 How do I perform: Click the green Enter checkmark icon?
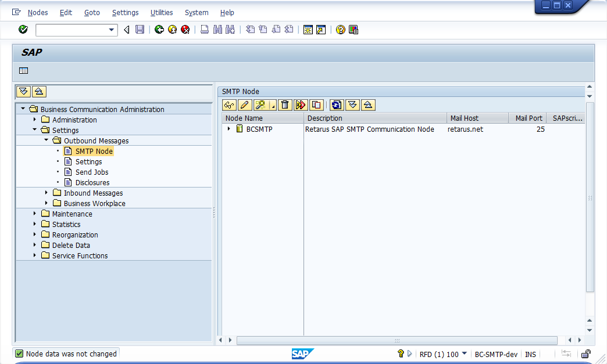click(23, 30)
